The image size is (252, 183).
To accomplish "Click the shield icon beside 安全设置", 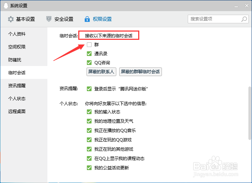I will 49,19.
